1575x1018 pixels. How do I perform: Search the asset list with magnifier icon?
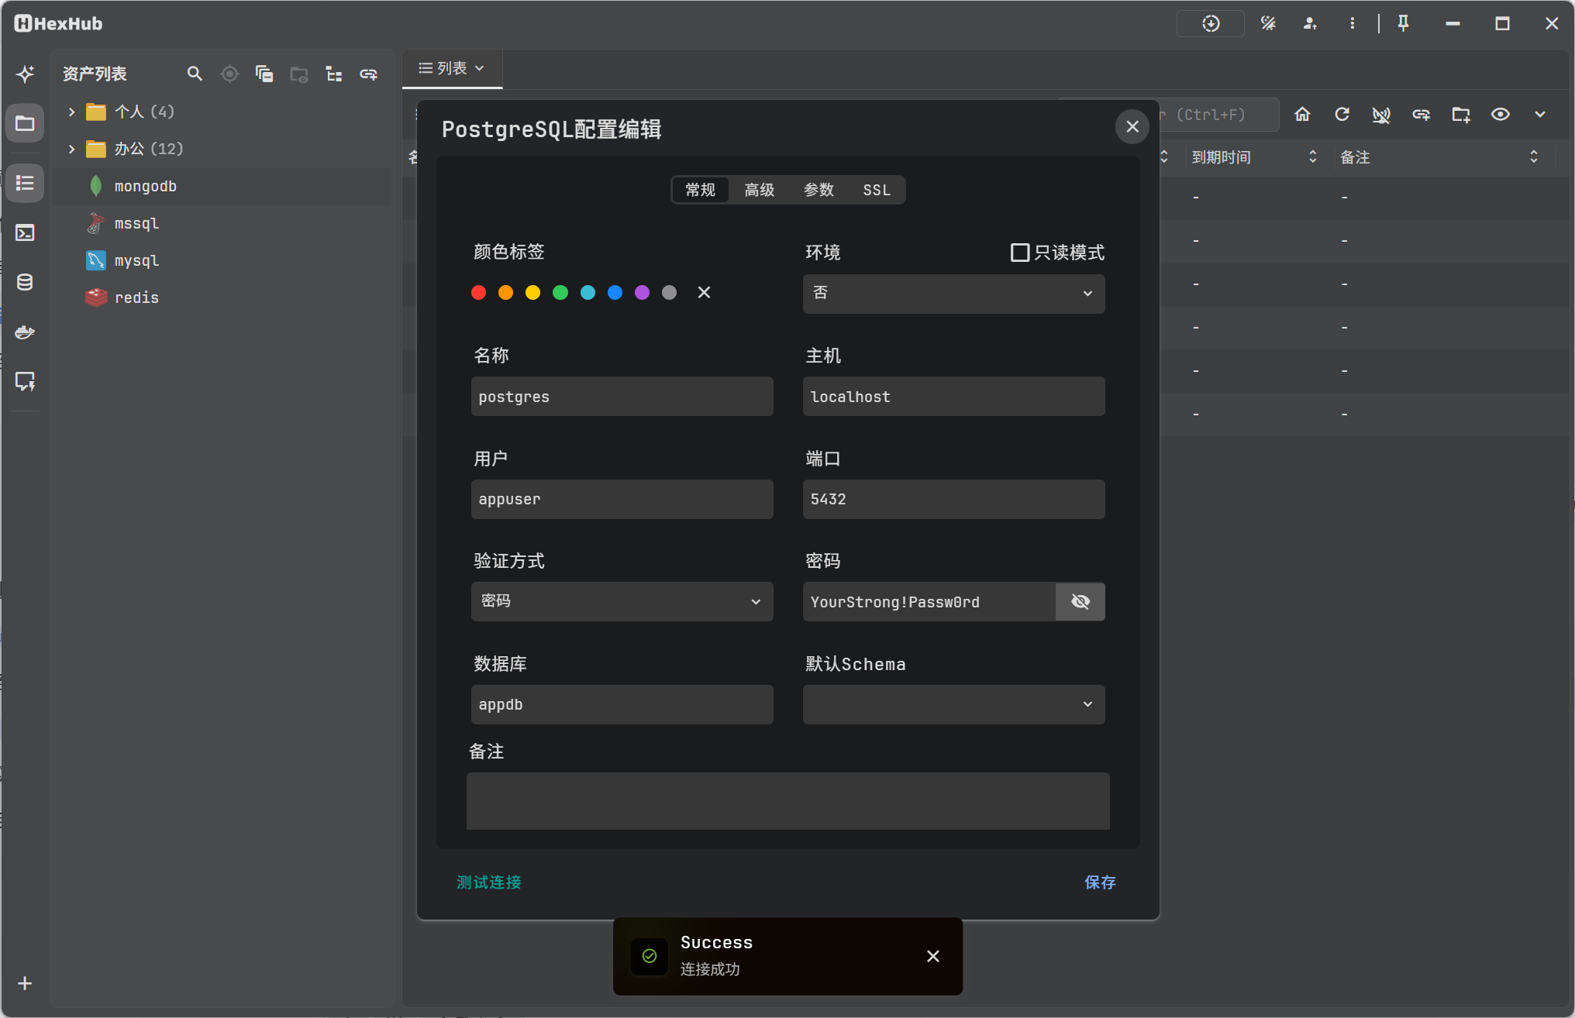tap(195, 74)
